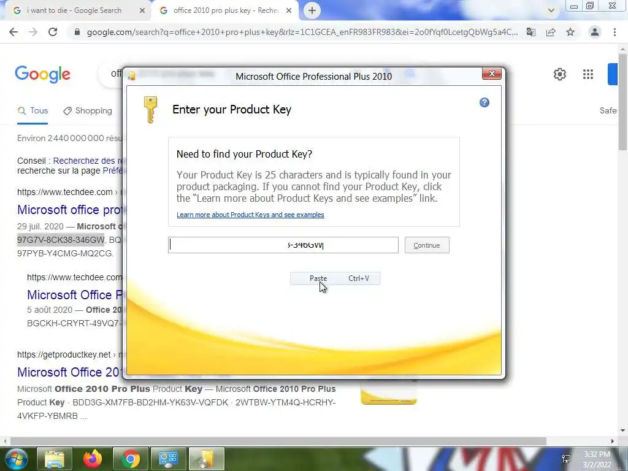Switch to the Shopping search tab
The height and width of the screenshot is (471, 628).
[x=88, y=111]
